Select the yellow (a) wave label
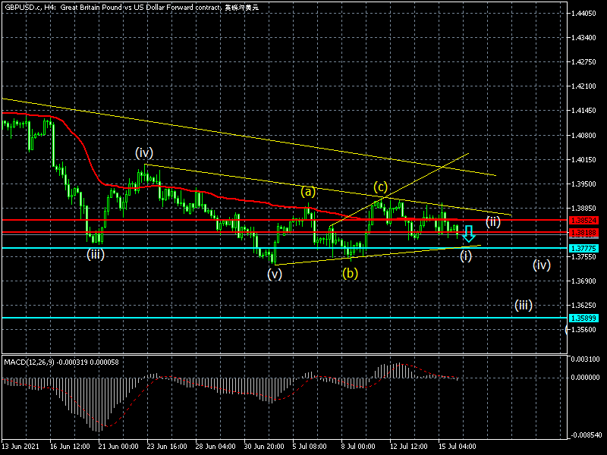The image size is (607, 455). (307, 192)
